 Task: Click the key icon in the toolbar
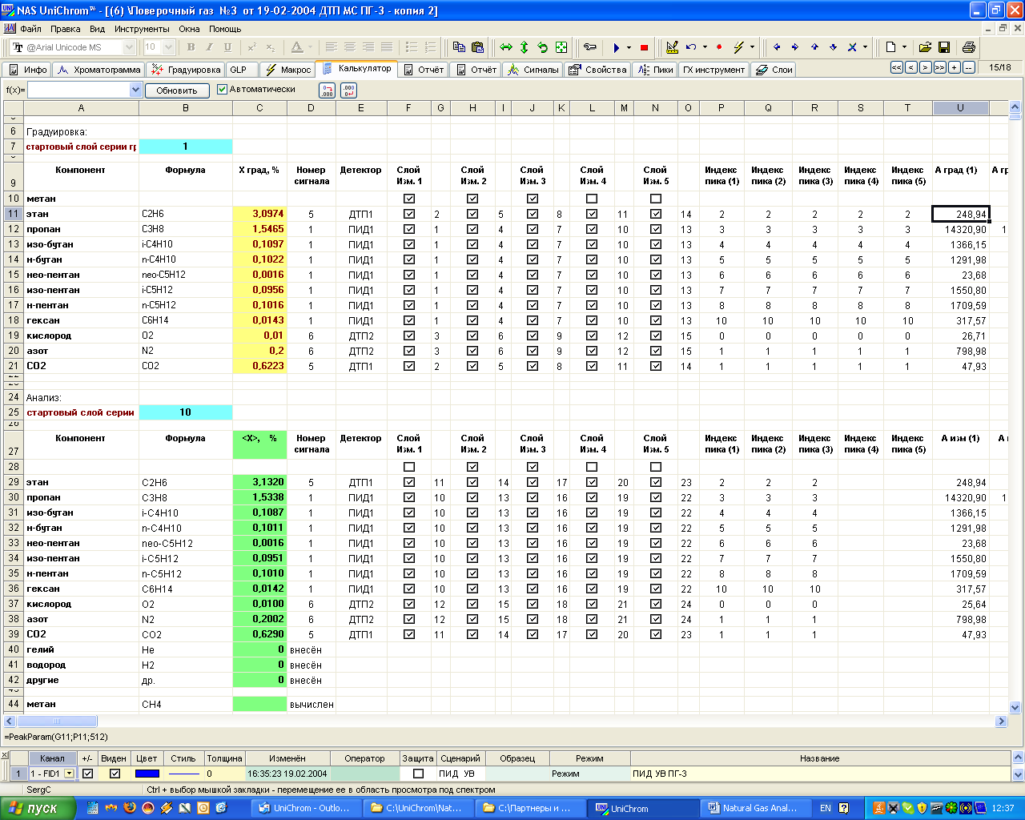pos(590,47)
